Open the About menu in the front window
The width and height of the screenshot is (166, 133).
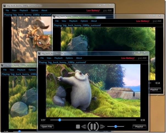[x=79, y=58]
